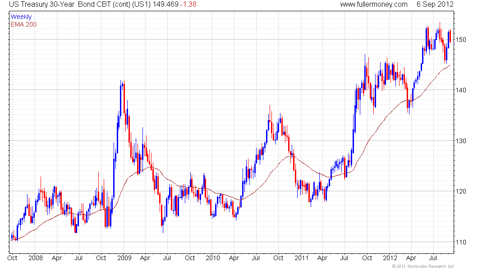The image size is (496, 270).
Task: Click the 2010 year label on time axis
Action: pos(212,258)
